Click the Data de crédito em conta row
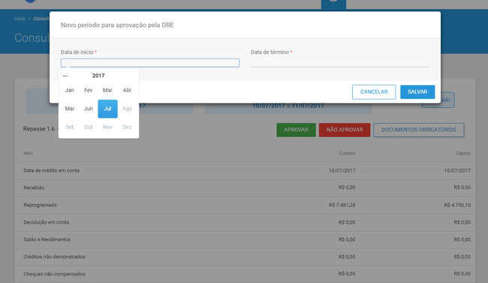 click(x=245, y=171)
